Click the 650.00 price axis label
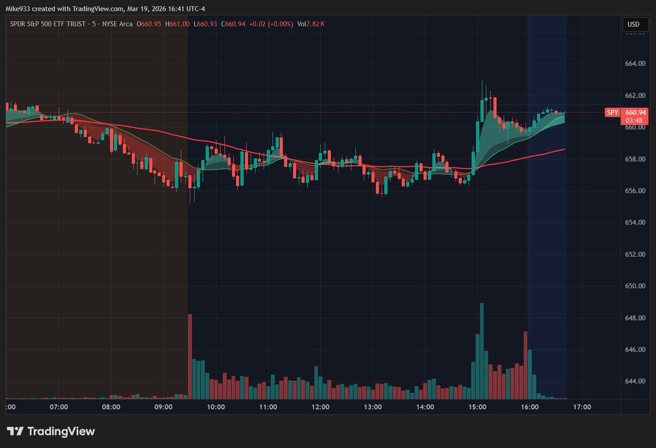Viewport: 656px width, 448px height. pyautogui.click(x=635, y=286)
